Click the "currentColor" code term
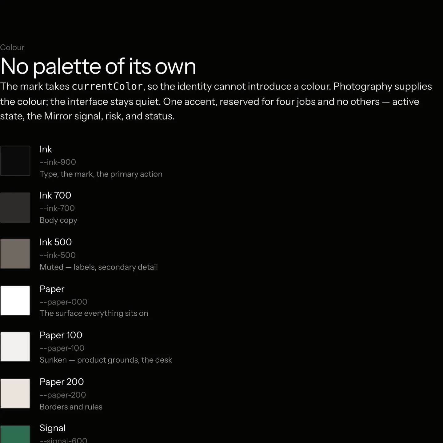Viewport: 443px width, 443px height. pyautogui.click(x=107, y=86)
